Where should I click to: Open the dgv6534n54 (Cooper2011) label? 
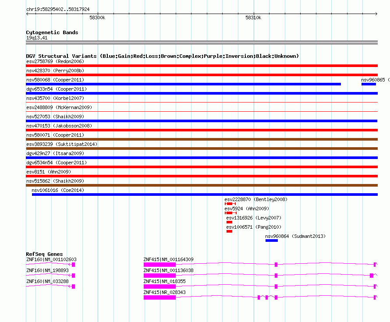(57, 163)
